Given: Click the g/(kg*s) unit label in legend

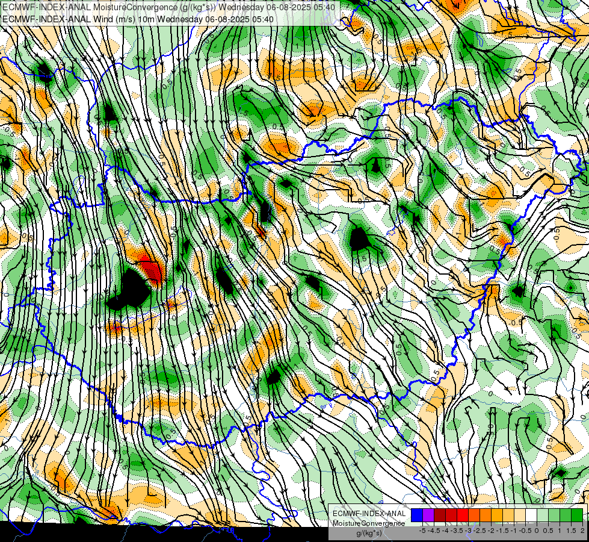Looking at the screenshot, I should coord(369,533).
